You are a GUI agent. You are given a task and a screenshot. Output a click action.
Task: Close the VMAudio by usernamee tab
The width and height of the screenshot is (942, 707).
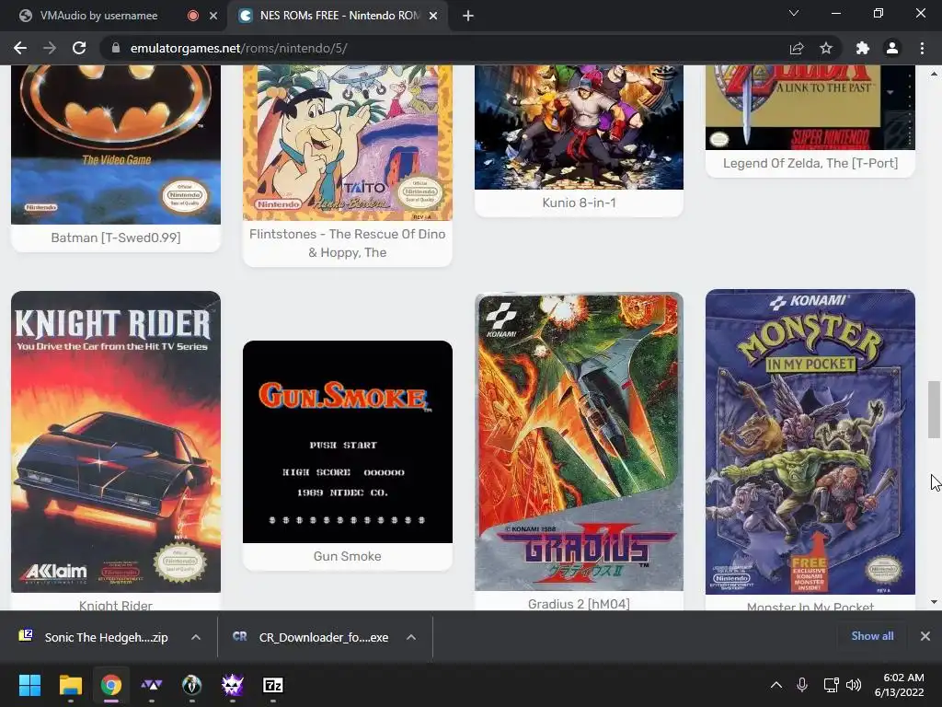tap(213, 16)
